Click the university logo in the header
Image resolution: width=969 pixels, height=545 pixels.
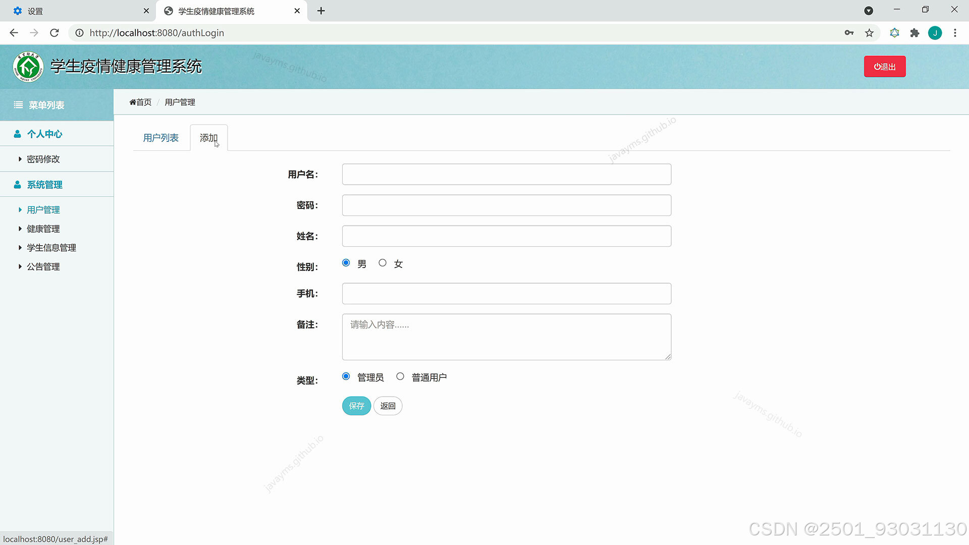28,67
